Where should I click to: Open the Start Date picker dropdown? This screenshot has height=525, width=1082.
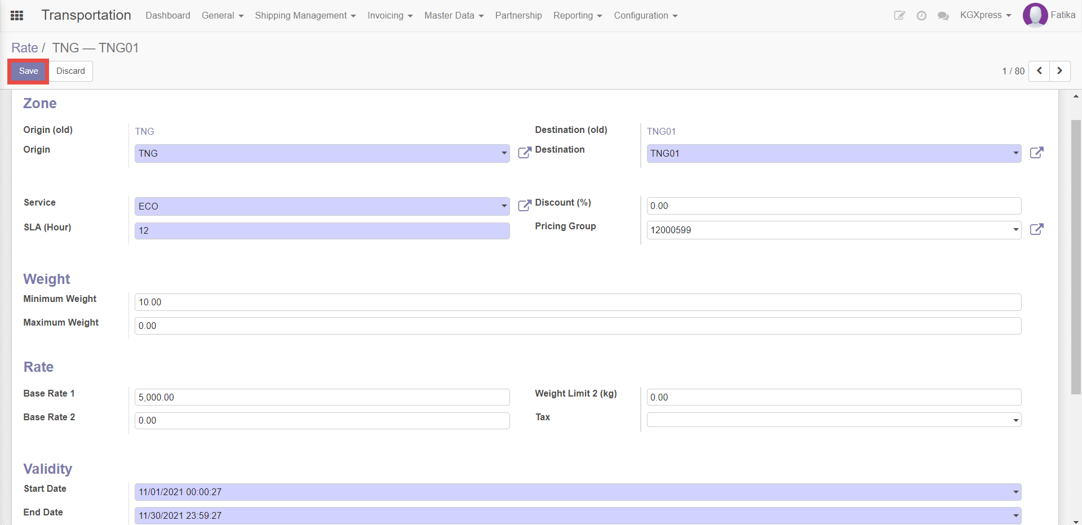click(1016, 492)
